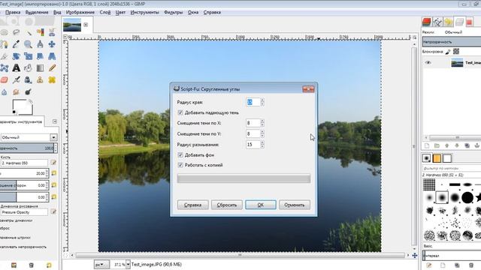This screenshot has width=481, height=270.
Task: Toggle 'Добавить падающую тень' checkbox
Action: pyautogui.click(x=180, y=112)
